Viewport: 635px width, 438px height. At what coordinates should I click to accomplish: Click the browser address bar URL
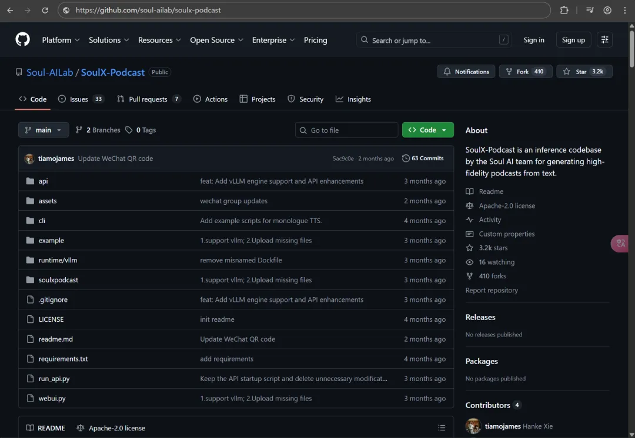[148, 10]
